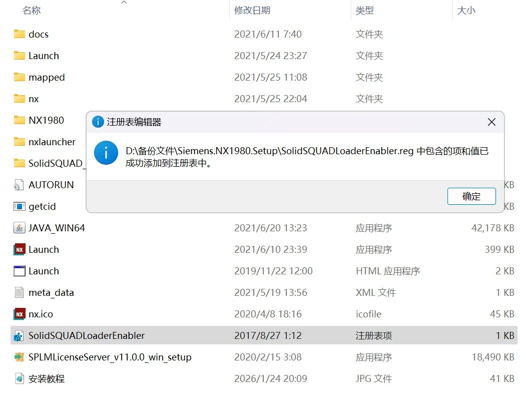Viewport: 520px width, 397px height.
Task: Select the nx folder icon
Action: (19, 99)
